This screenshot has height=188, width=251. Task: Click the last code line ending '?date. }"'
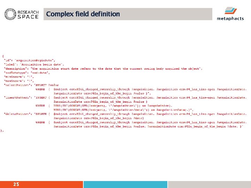point(149,126)
